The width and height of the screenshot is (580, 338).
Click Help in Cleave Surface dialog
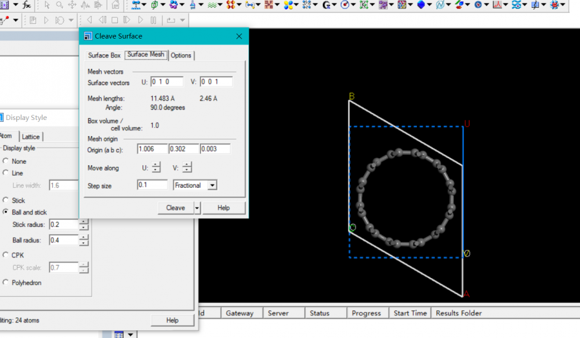[224, 208]
